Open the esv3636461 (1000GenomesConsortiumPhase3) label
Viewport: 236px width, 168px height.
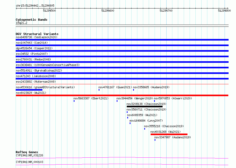click(48, 65)
